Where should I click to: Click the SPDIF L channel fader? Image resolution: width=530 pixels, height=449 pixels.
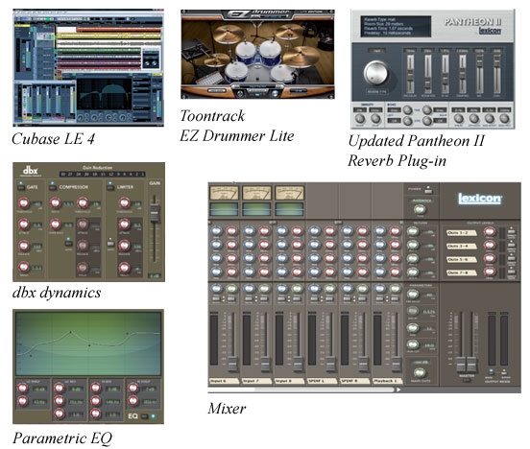(330, 364)
